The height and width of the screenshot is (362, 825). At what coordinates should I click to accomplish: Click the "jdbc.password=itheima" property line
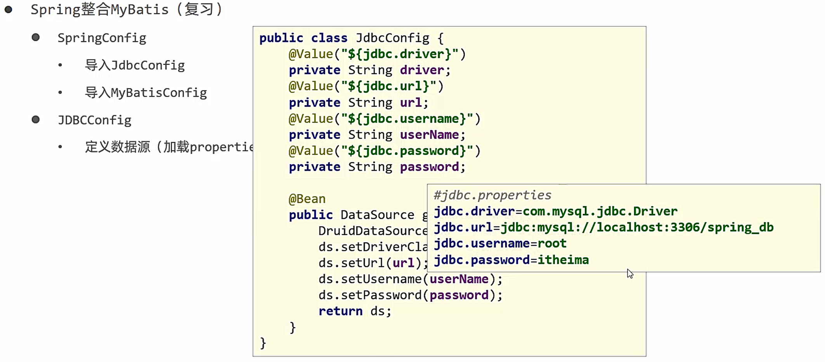pyautogui.click(x=511, y=260)
